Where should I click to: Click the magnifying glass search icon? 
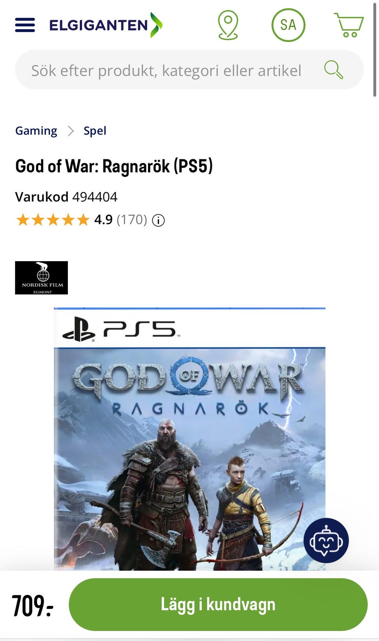point(334,70)
